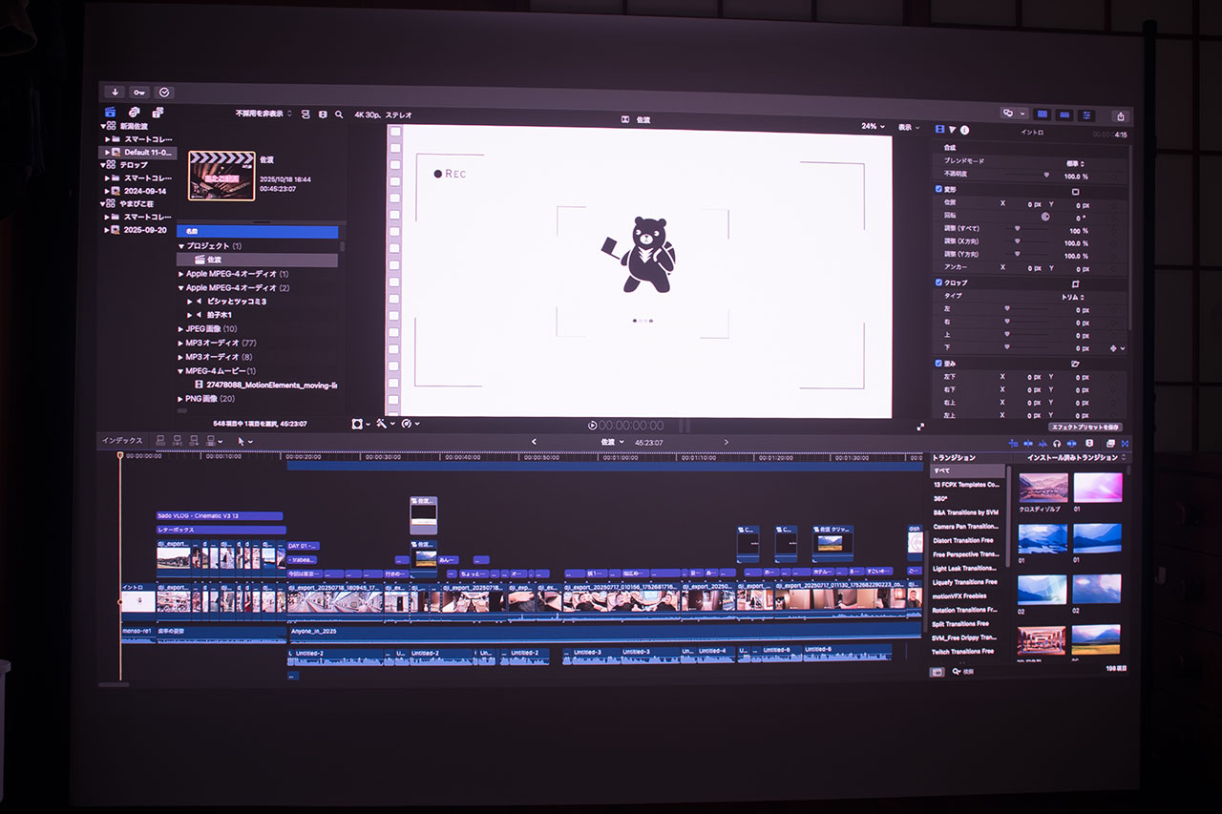The image size is (1222, 814).
Task: Uncheck the クロップ crop checkbox
Action: click(939, 282)
